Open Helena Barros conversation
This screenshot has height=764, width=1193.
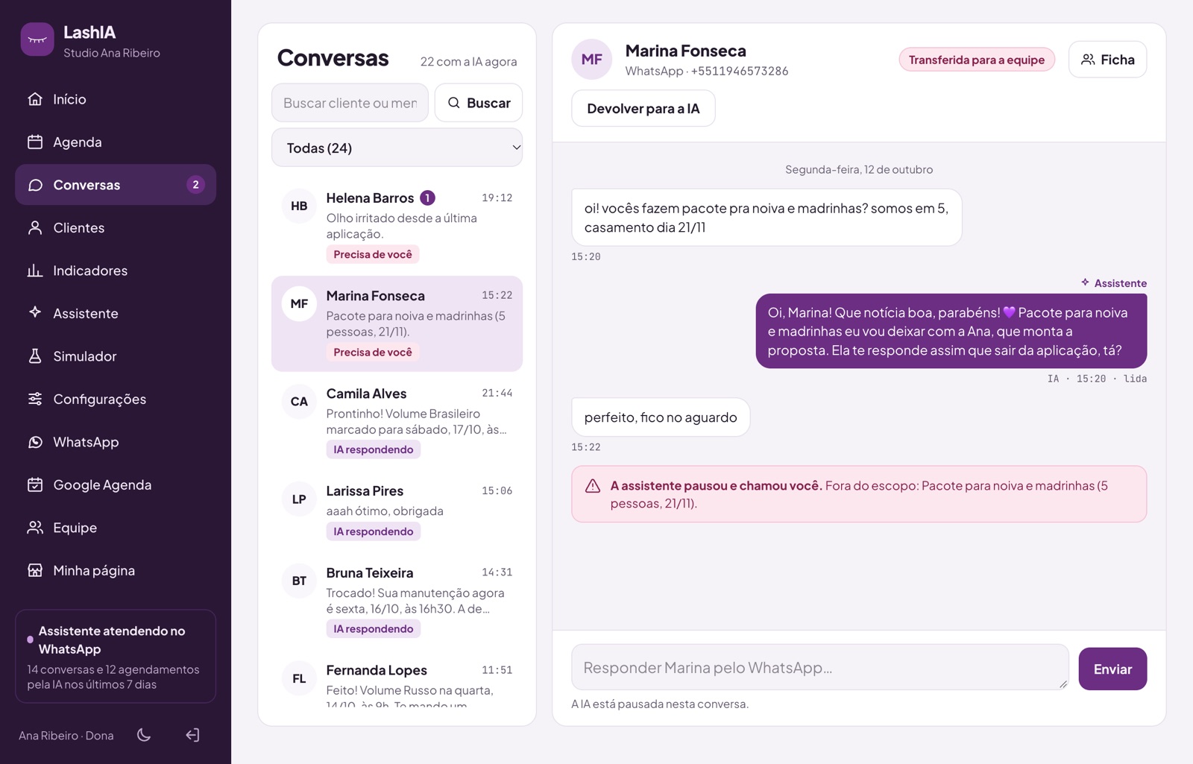coord(397,226)
